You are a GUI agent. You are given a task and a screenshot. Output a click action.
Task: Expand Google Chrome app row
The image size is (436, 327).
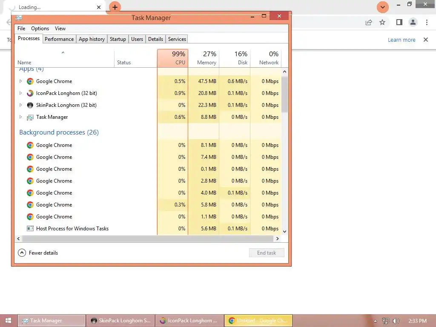tap(20, 81)
